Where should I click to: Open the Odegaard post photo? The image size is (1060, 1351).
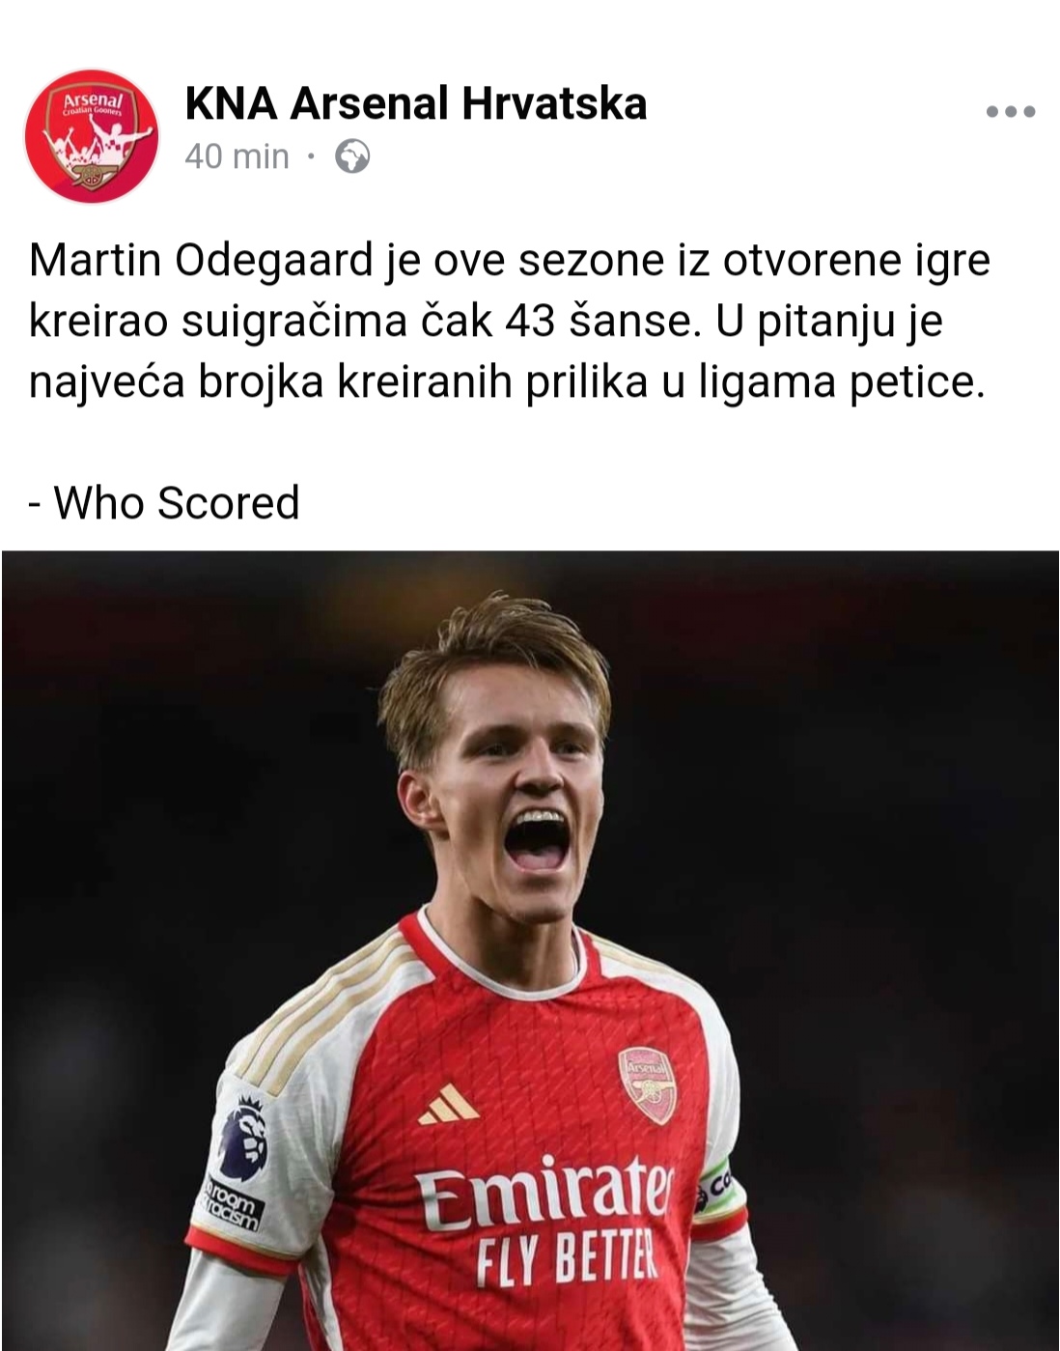click(x=530, y=950)
